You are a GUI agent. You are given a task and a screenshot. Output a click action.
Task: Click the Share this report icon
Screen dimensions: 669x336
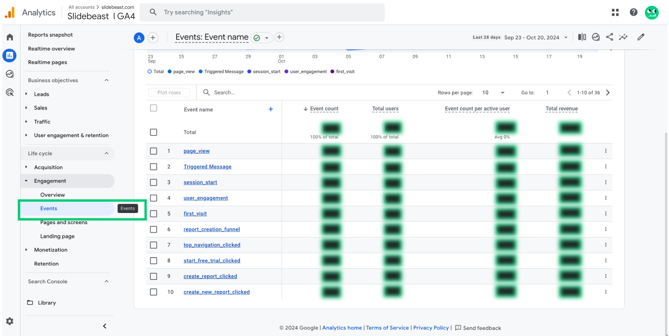tap(610, 37)
